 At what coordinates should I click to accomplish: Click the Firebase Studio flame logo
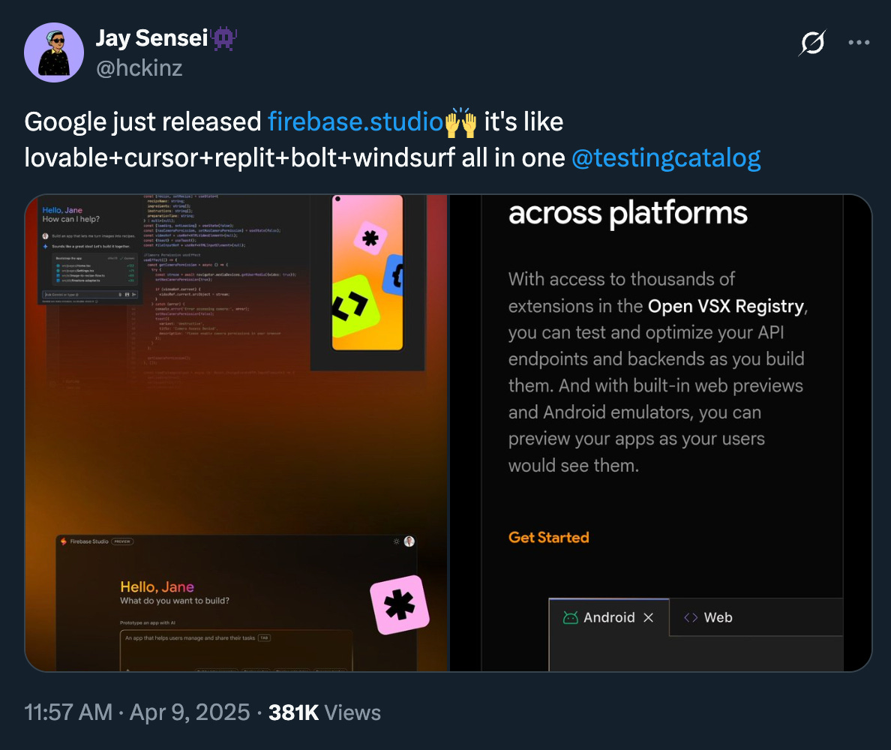tap(64, 541)
